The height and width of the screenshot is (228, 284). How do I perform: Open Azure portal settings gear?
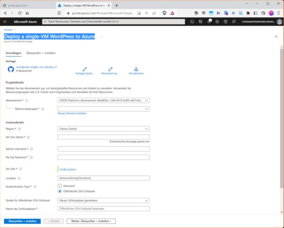[x=217, y=22]
